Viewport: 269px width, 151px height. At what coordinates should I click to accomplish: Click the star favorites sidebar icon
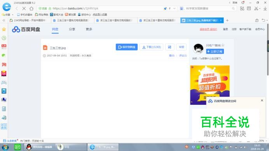tap(4, 29)
